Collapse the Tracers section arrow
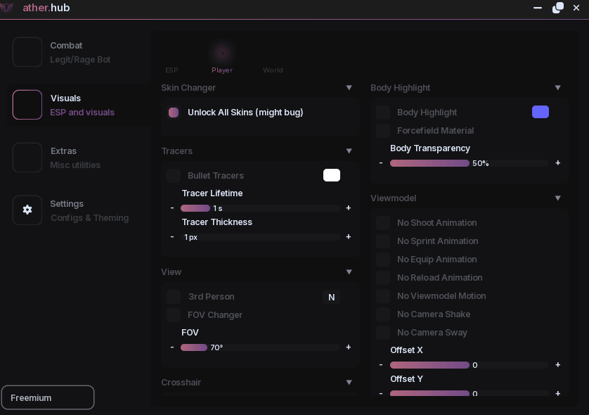 tap(349, 151)
